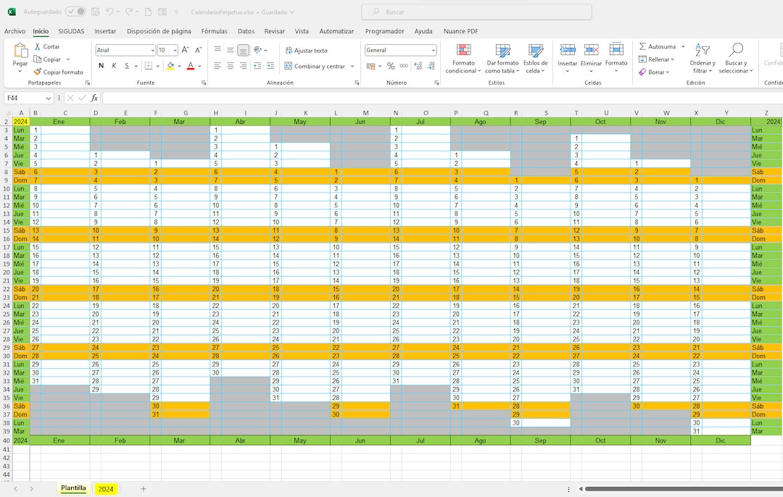Open the Programador tab

pyautogui.click(x=384, y=31)
